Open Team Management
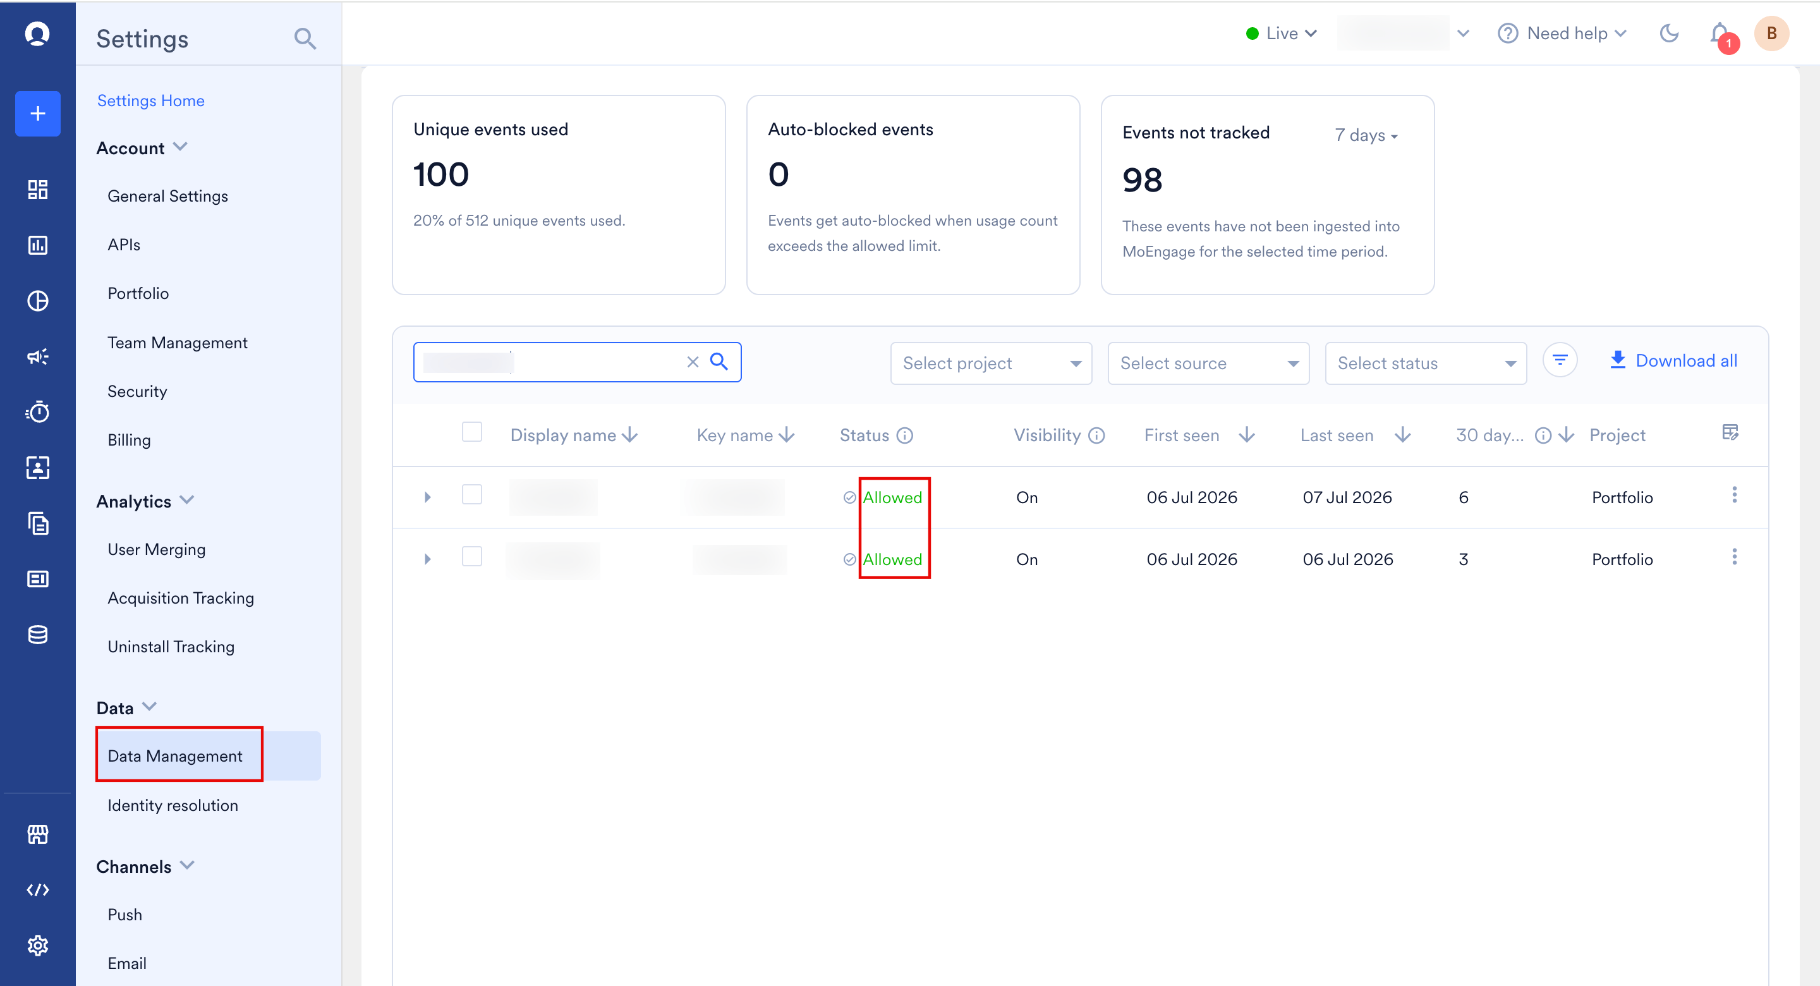Image resolution: width=1820 pixels, height=986 pixels. [x=178, y=343]
